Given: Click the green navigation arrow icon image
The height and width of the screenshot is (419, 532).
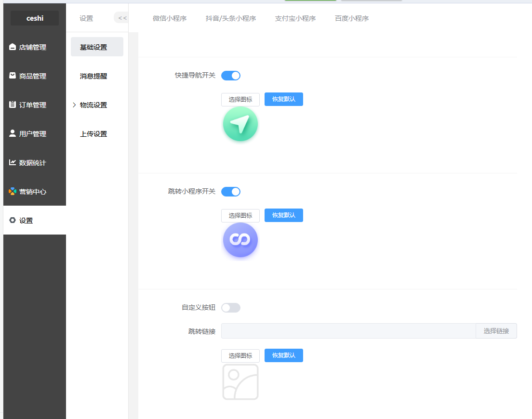Looking at the screenshot, I should click(x=240, y=124).
